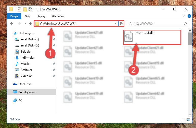Refresh the SysWOW64 folder view

click(x=121, y=24)
